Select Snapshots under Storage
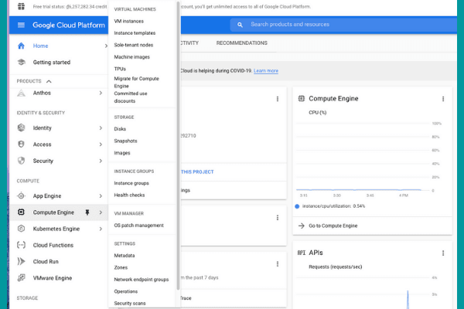Screen dimensions: 464x309 pos(125,141)
